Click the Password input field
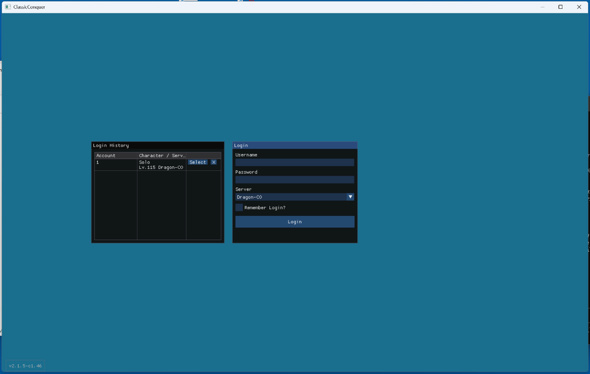 294,179
